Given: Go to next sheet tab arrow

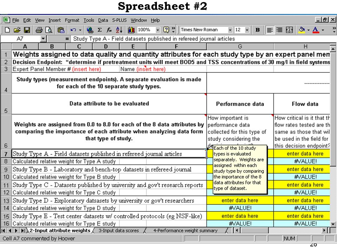Looking at the screenshot, I should (16, 231).
